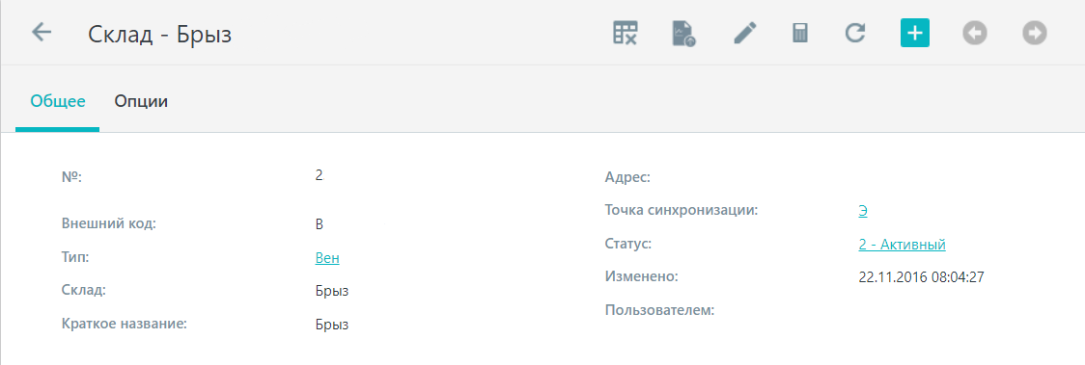Add new record with teal plus button
This screenshot has height=365, width=1085.
(x=915, y=33)
